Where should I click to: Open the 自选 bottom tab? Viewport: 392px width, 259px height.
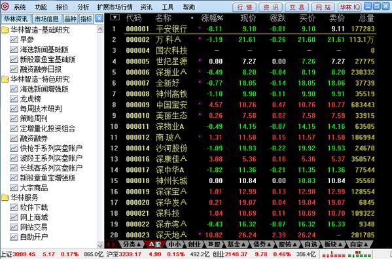pos(311,244)
